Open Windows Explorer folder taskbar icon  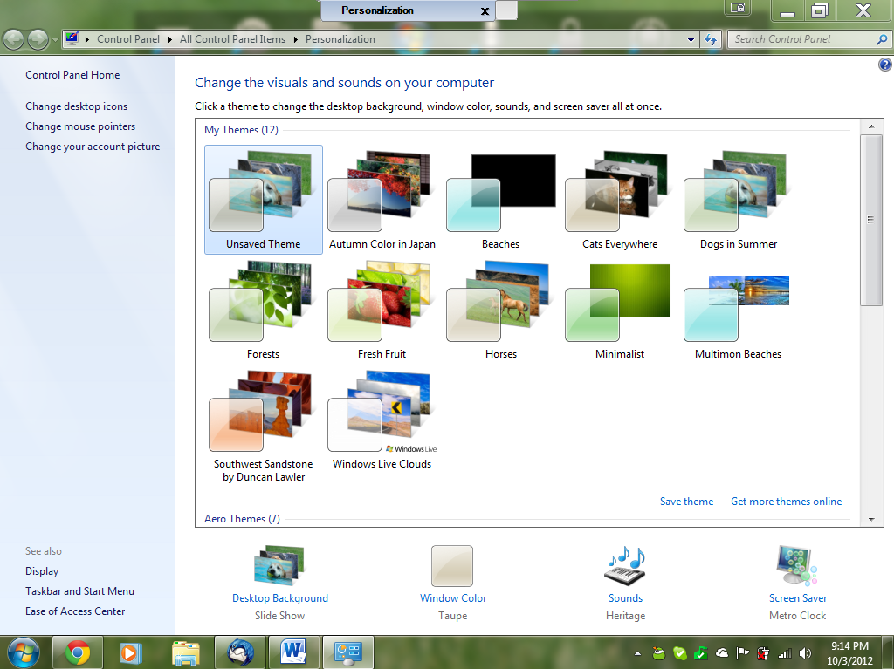point(186,652)
